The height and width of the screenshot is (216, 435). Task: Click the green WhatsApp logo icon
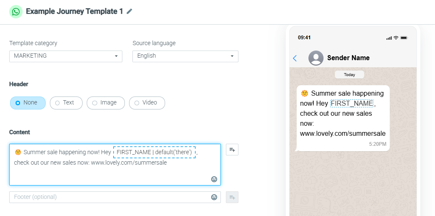pos(16,12)
